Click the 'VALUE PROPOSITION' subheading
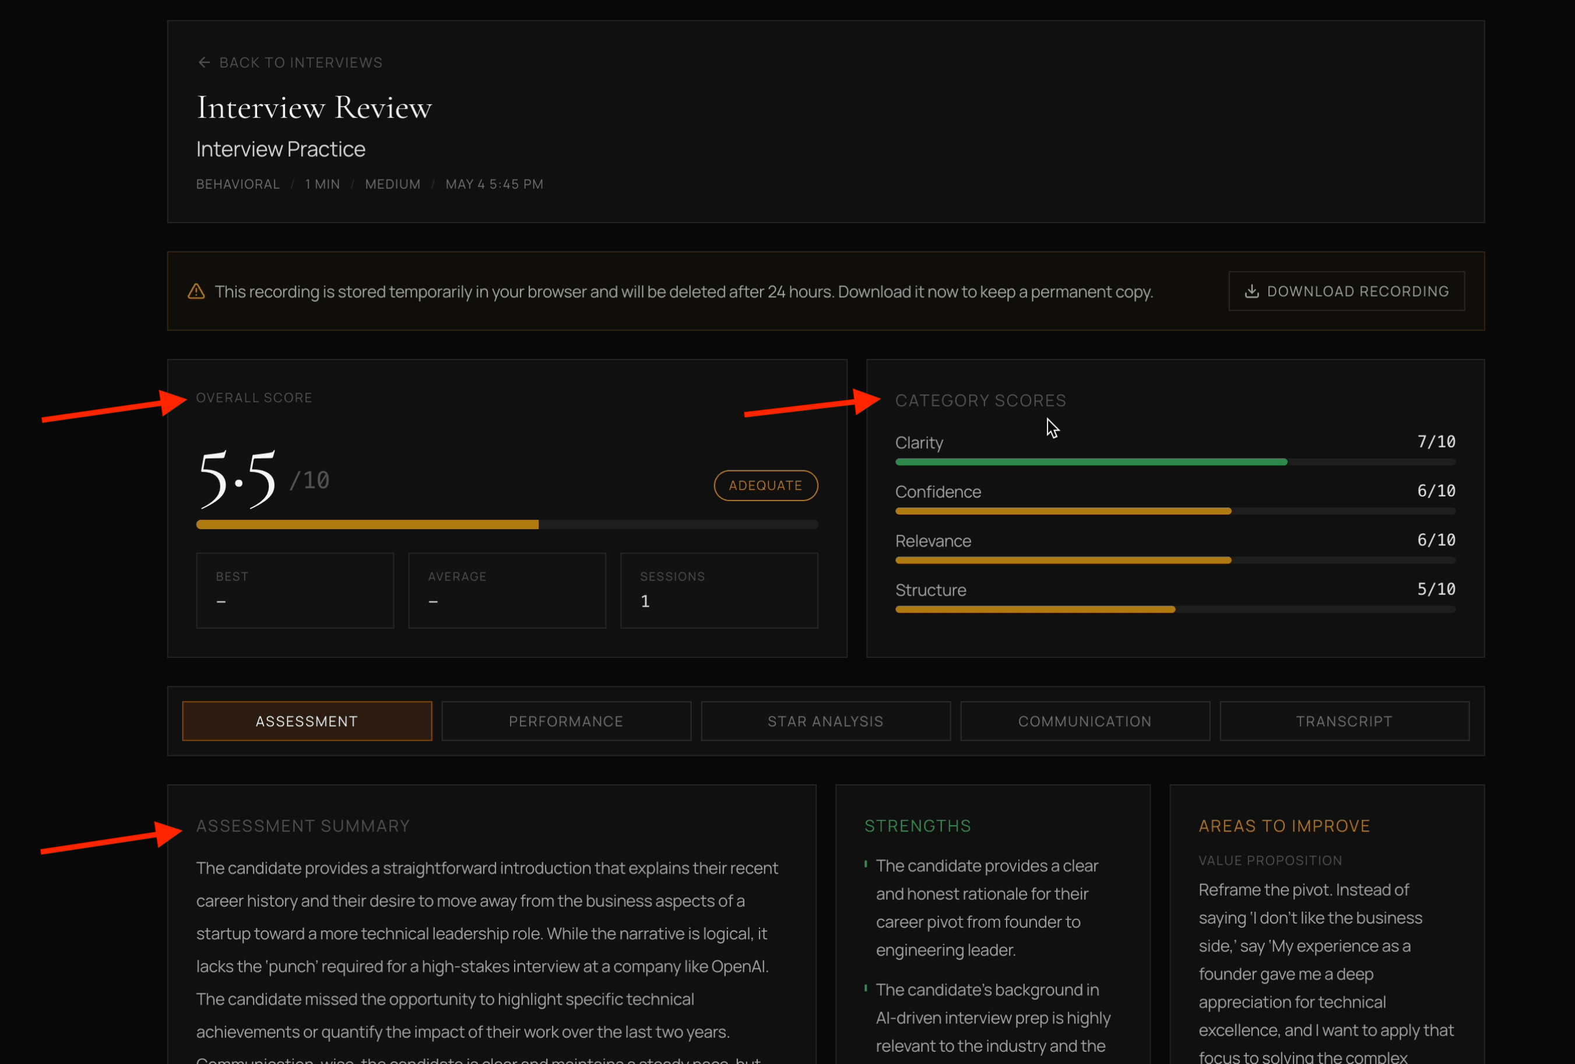The width and height of the screenshot is (1575, 1064). 1270,860
